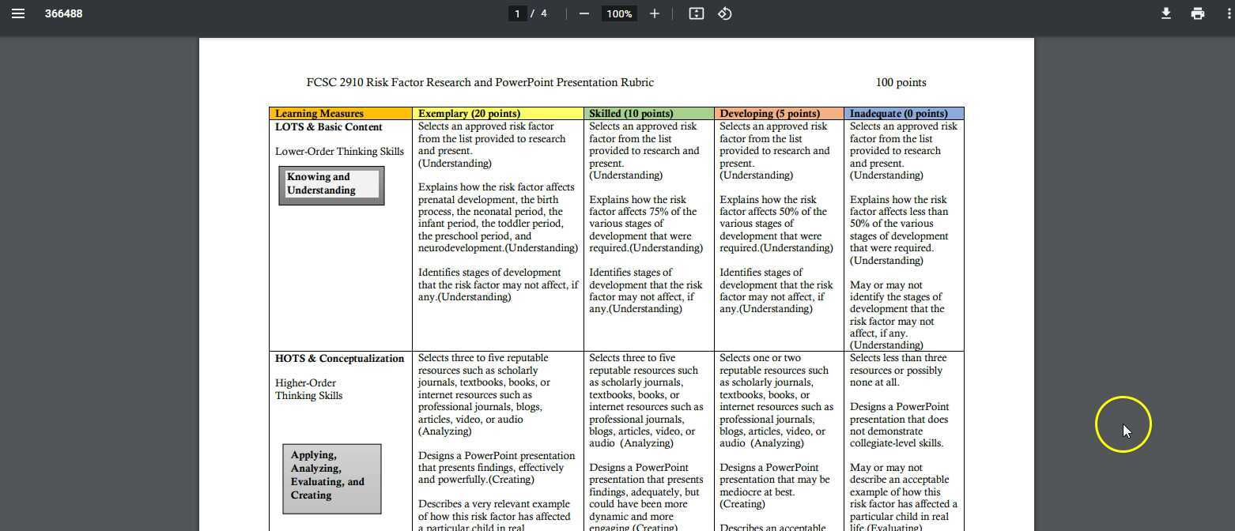The height and width of the screenshot is (531, 1235).
Task: Click the document title 366488
Action: point(63,13)
